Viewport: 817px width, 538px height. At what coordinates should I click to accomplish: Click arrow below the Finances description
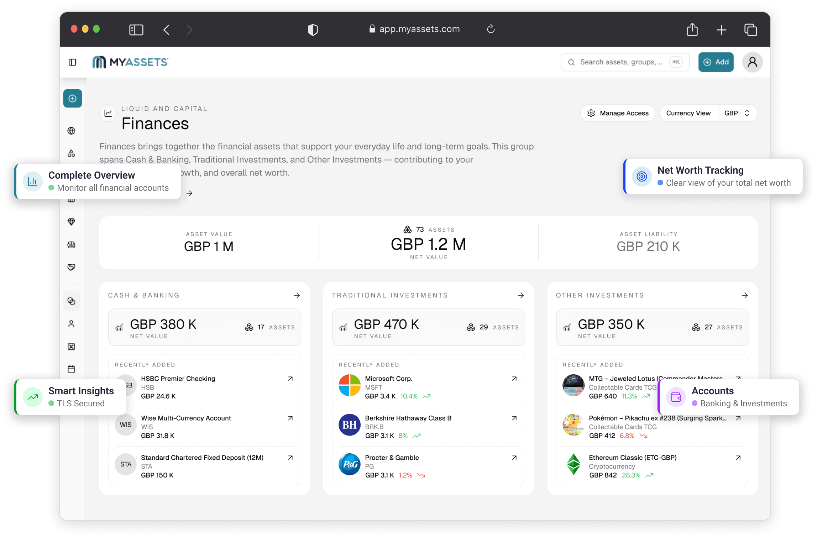(x=189, y=193)
